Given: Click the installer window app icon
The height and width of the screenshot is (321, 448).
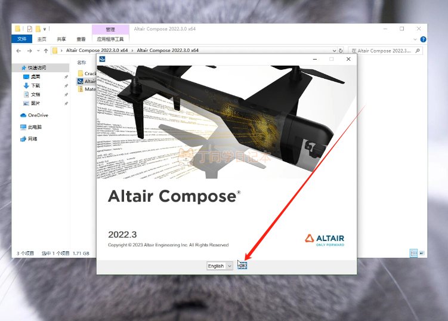Looking at the screenshot, I should 102,59.
